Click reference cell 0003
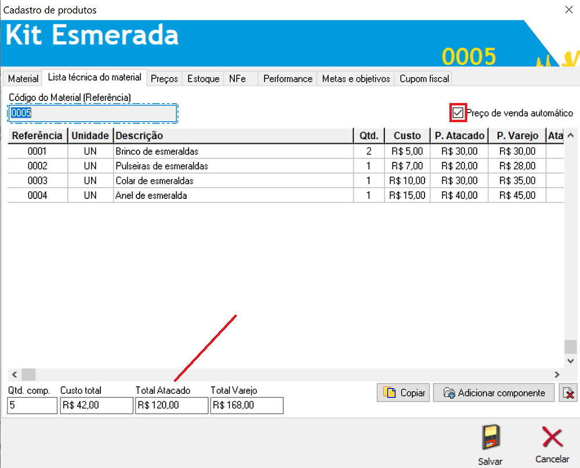580x468 pixels. pos(37,181)
